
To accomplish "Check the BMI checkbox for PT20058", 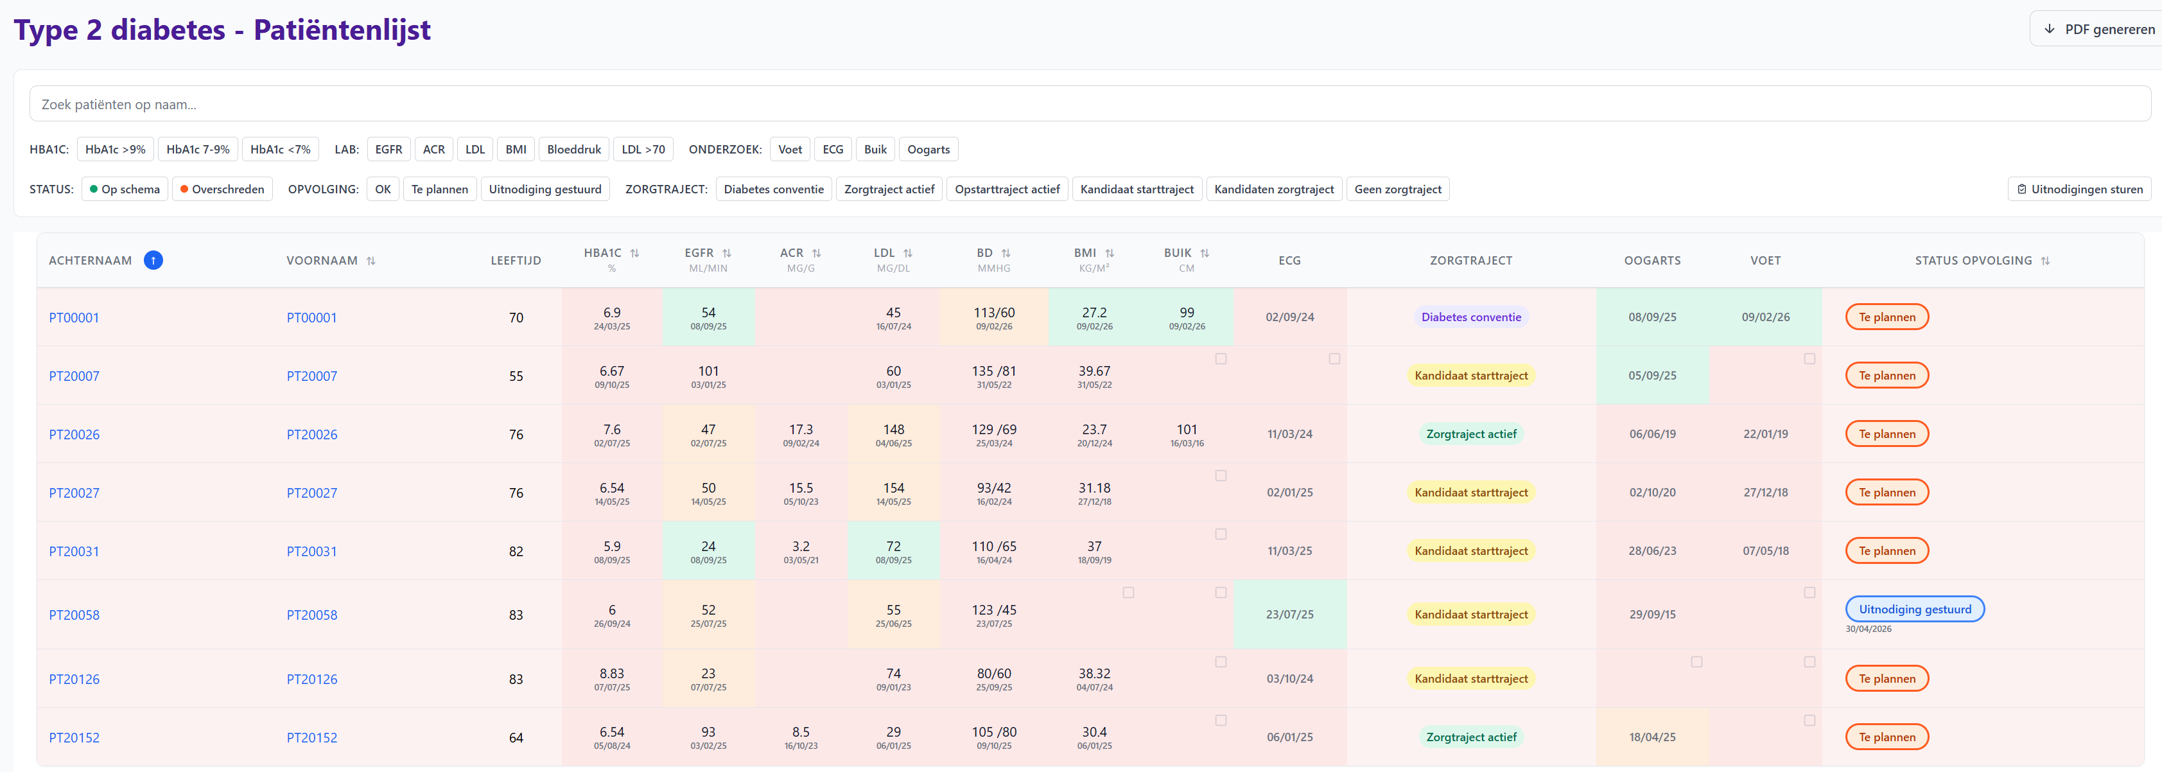I will (x=1129, y=593).
